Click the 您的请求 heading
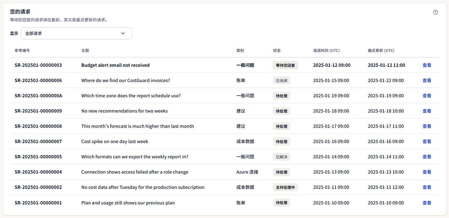 pyautogui.click(x=20, y=12)
